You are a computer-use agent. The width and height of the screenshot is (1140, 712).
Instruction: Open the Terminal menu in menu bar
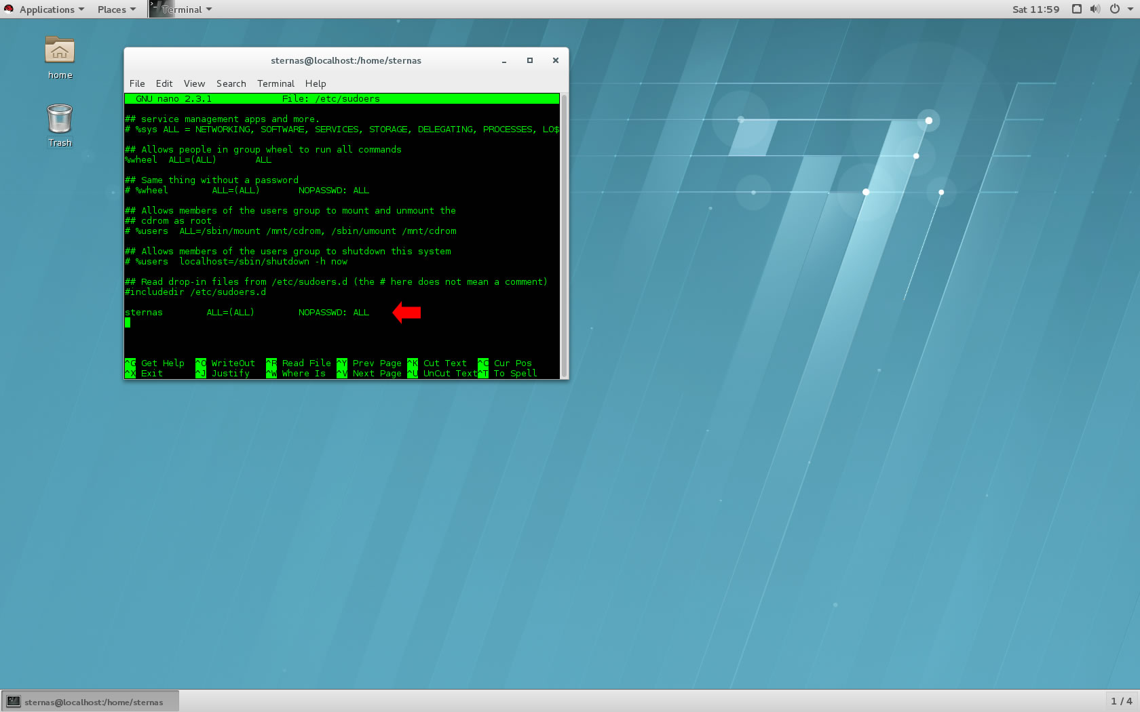pos(275,83)
